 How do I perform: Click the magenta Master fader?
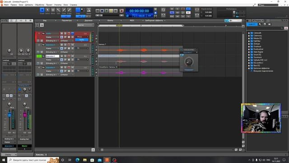[25, 115]
